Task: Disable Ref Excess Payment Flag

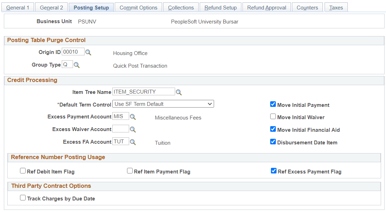Action: [x=273, y=171]
